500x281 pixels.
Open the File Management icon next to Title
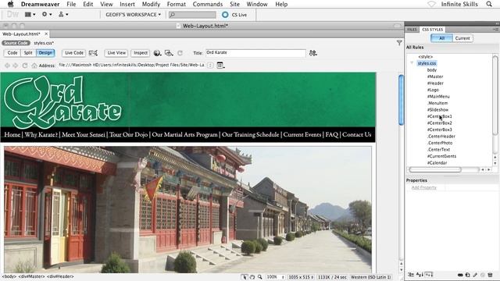pyautogui.click(x=312, y=53)
